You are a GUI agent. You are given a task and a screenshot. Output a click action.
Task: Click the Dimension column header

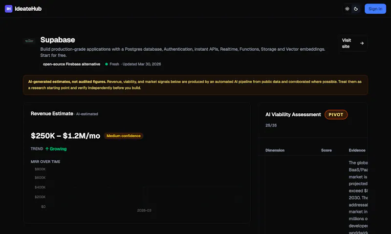(275, 150)
